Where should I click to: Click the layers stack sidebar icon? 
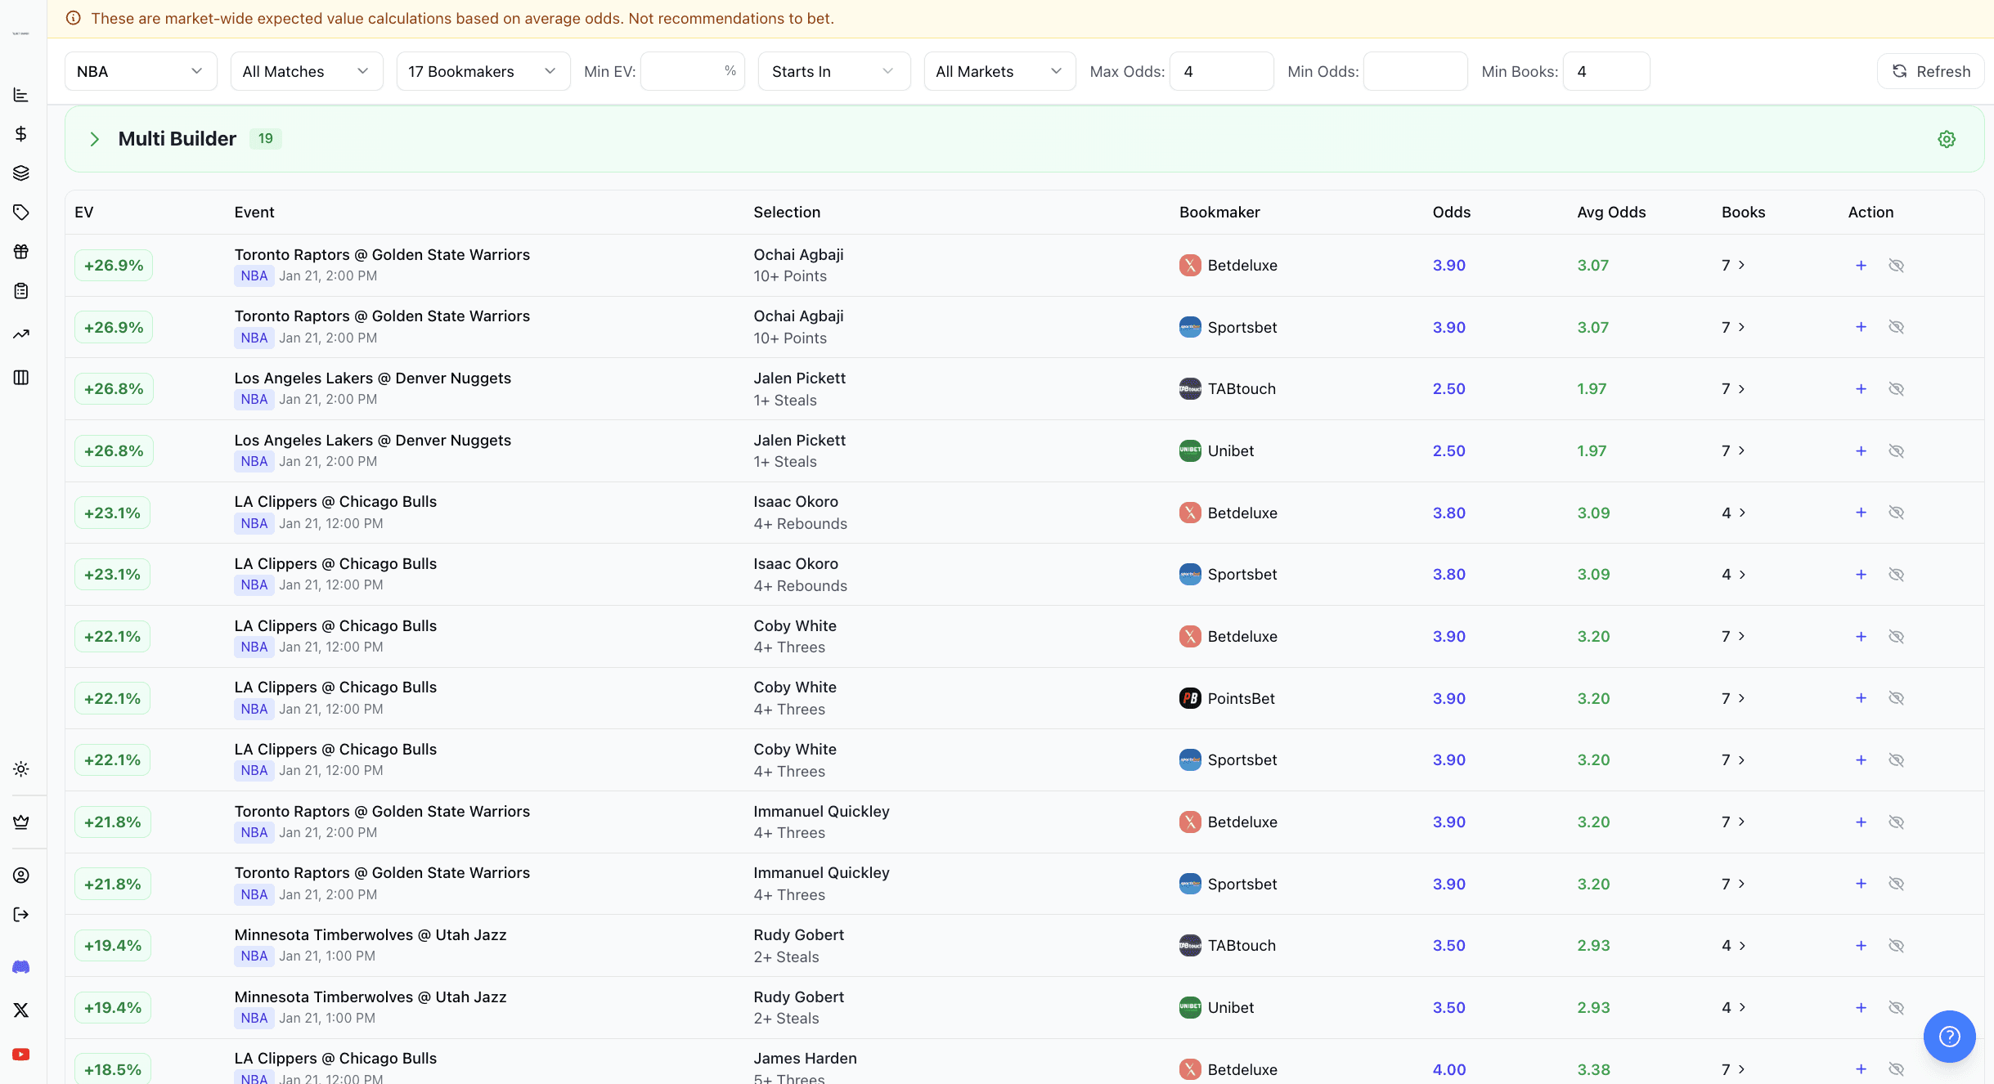click(21, 172)
